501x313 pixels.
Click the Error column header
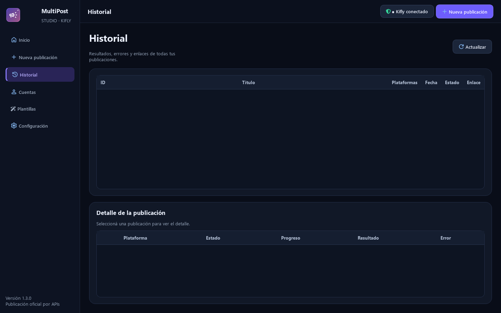[446, 238]
